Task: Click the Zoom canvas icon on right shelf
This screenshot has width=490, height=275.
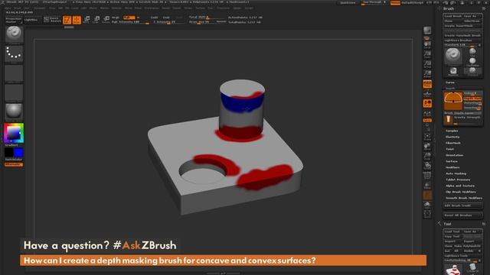Action: pyautogui.click(x=427, y=54)
